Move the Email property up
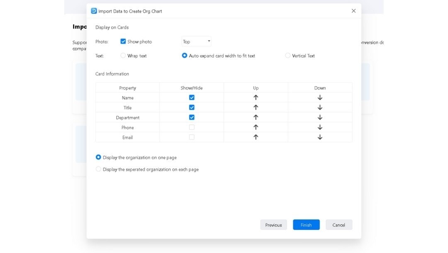Viewport: 448px width, 253px height. click(x=256, y=137)
